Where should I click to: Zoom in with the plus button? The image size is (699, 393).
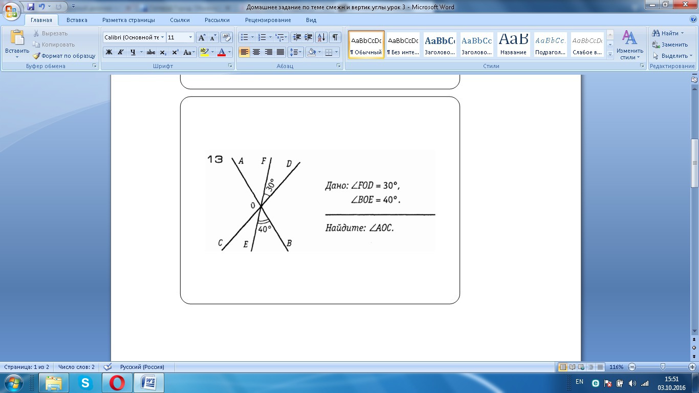pyautogui.click(x=692, y=367)
